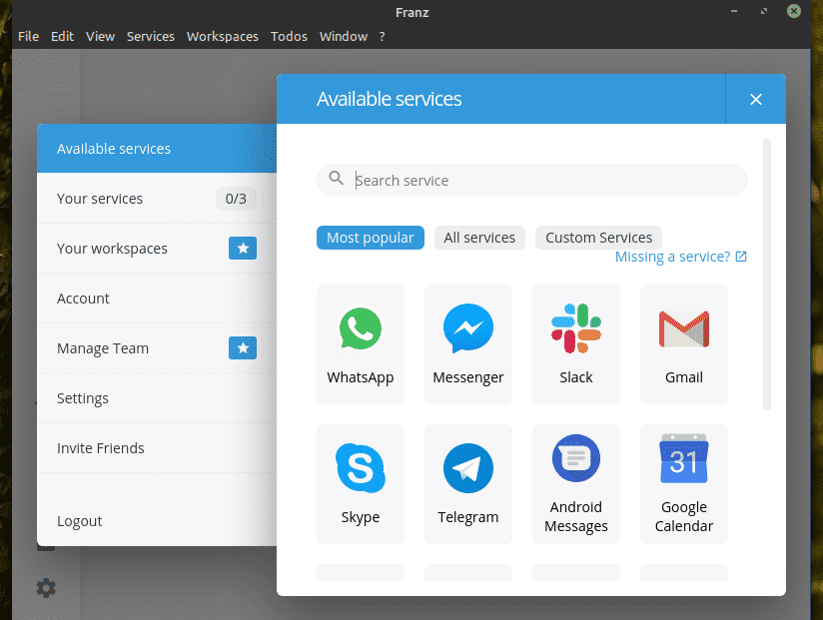The height and width of the screenshot is (620, 823).
Task: Select the Most popular filter
Action: [371, 238]
